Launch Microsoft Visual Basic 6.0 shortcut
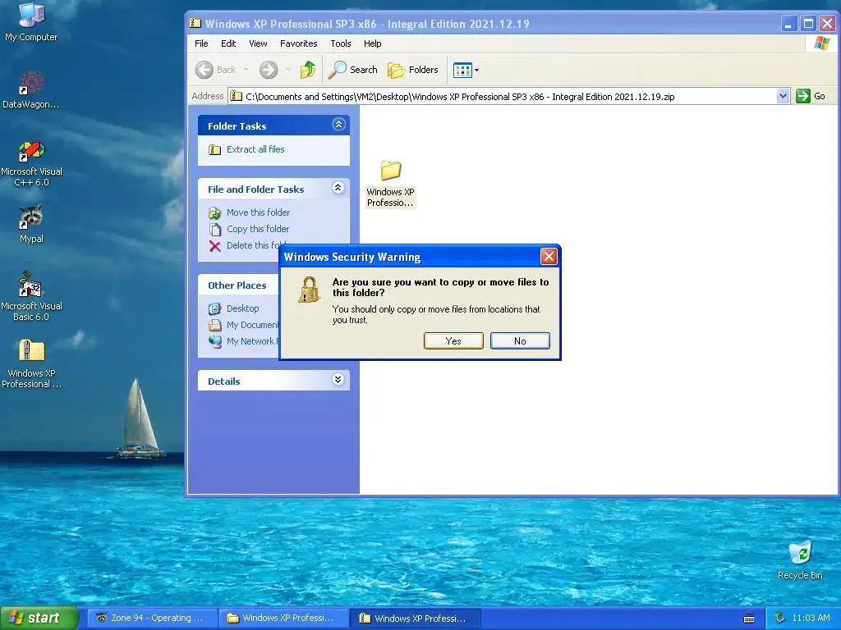The width and height of the screenshot is (841, 630). coord(31,296)
